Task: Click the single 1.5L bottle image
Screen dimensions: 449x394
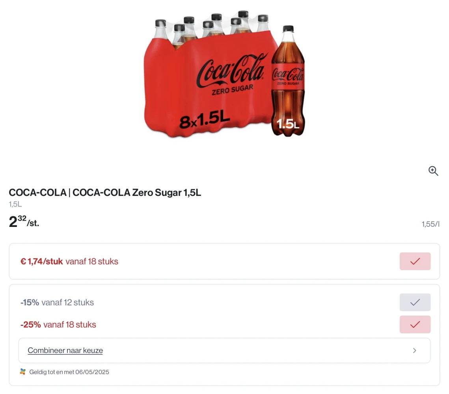Action: tap(288, 83)
